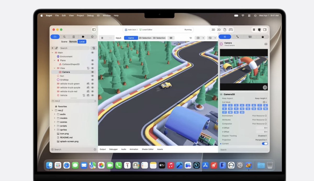Open the script workspace document icon

[x=225, y=30]
